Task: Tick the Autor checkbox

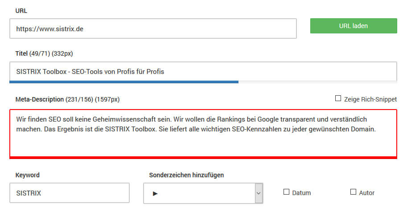Action: point(354,192)
